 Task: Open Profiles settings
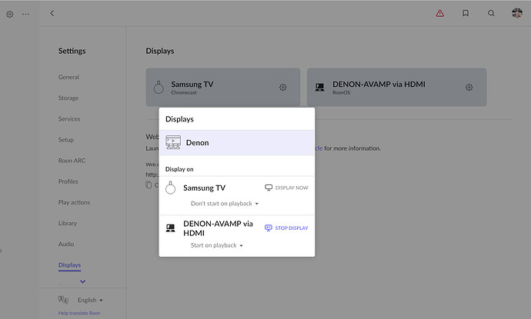click(68, 181)
